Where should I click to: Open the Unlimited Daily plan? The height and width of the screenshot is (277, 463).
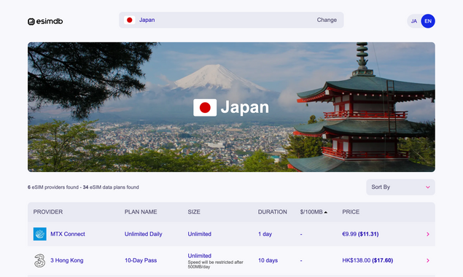click(x=143, y=234)
